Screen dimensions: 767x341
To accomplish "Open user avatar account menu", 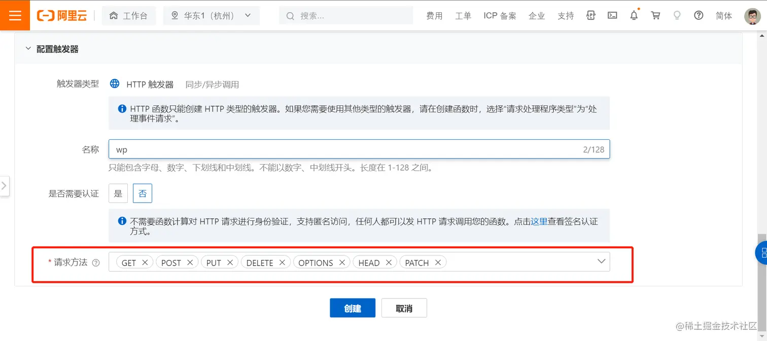I will point(752,16).
